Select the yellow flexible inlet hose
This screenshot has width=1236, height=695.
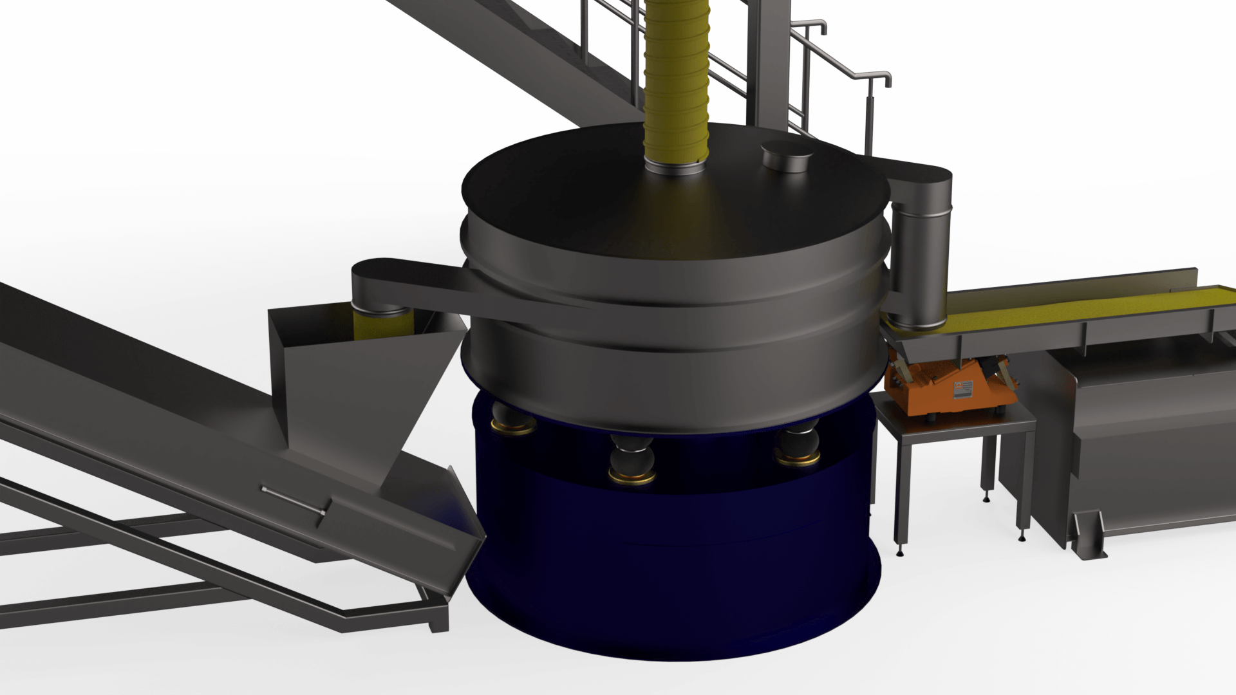pos(676,80)
